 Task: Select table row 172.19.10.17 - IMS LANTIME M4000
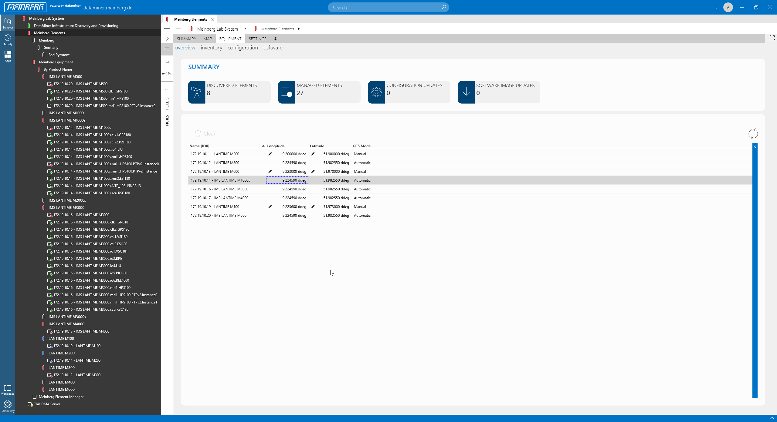tap(470, 198)
